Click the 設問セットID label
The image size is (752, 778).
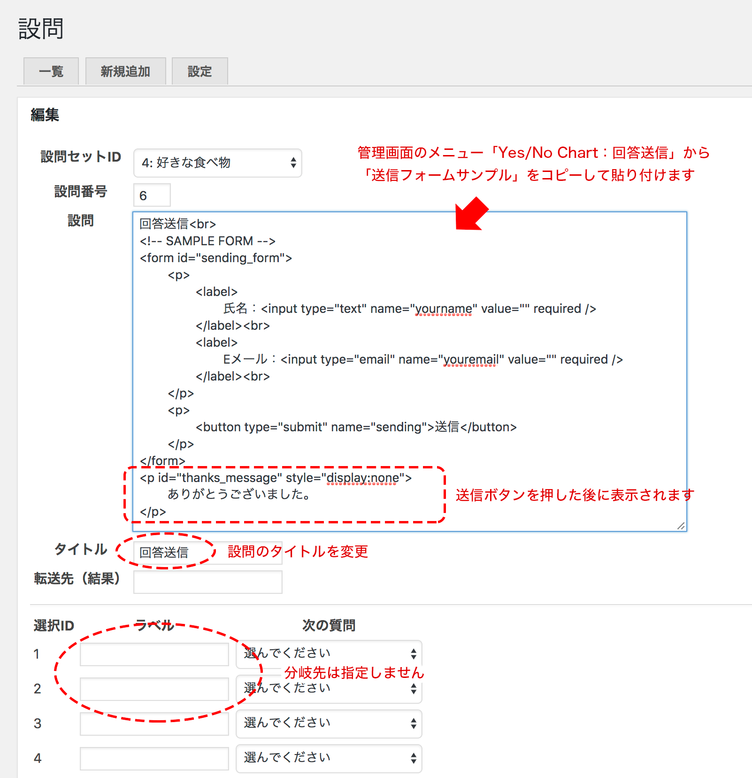point(81,156)
